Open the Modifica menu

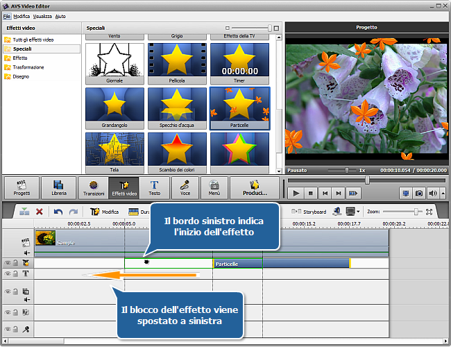coord(22,15)
